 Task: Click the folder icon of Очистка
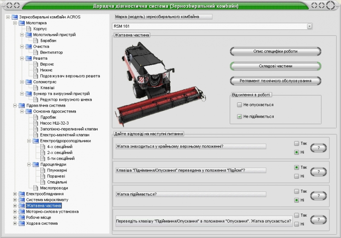[x=29, y=46]
